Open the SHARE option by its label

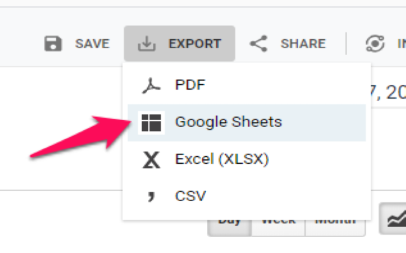tap(303, 44)
